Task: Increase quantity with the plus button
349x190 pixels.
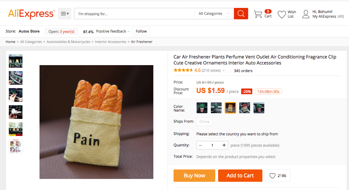Action: (224, 145)
